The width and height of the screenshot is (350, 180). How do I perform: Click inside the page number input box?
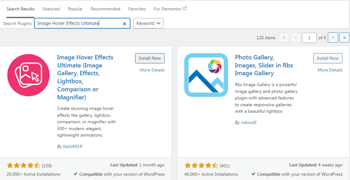(309, 37)
